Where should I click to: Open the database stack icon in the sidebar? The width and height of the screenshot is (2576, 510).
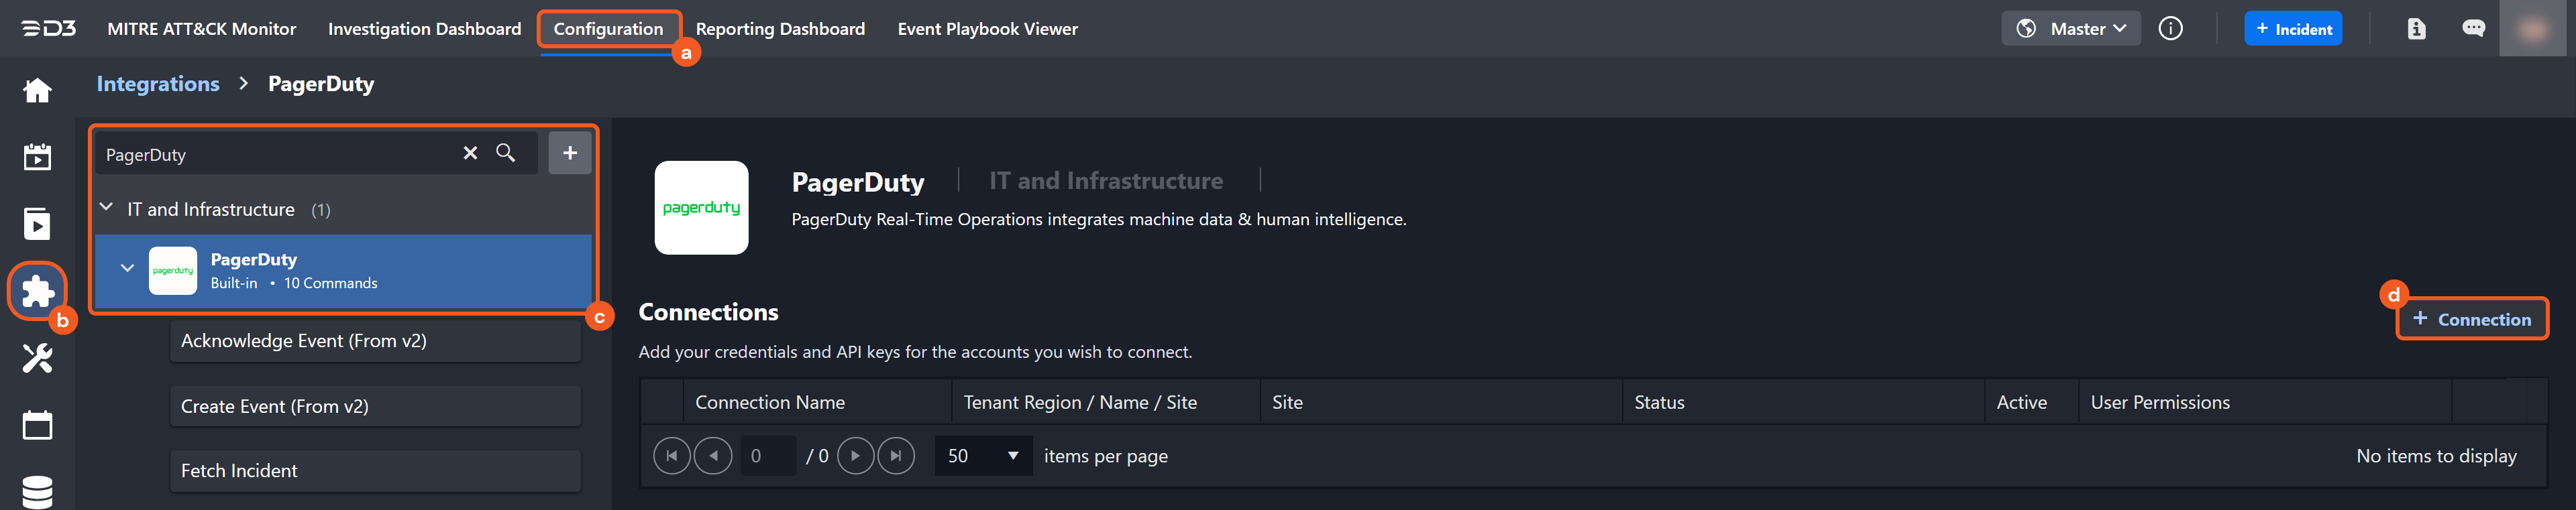tap(37, 491)
